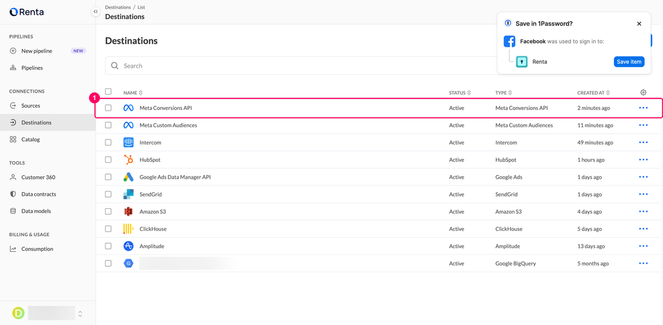Screen dimensions: 663x325
Task: Check the Amplitude row checkbox
Action: [108, 246]
